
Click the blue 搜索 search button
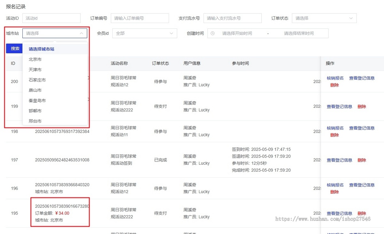coord(14,48)
